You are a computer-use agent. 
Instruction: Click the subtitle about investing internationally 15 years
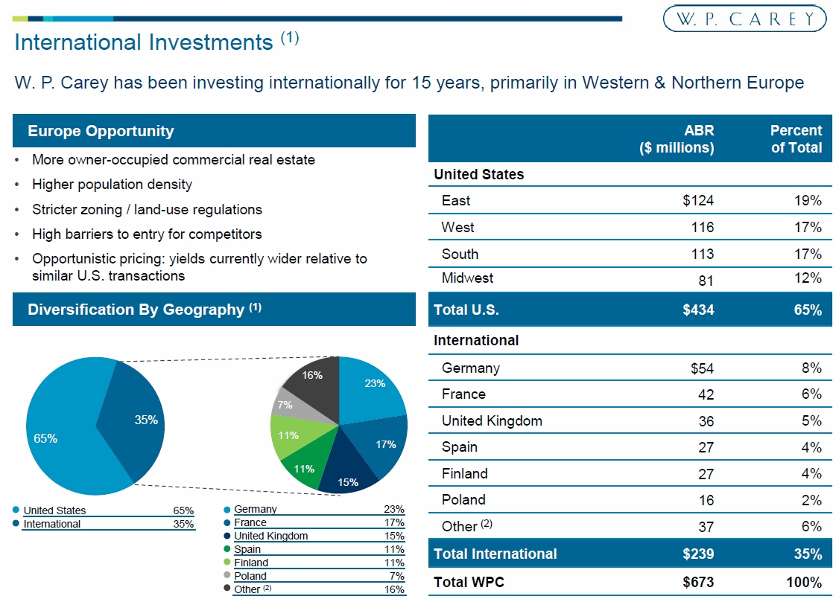point(409,83)
